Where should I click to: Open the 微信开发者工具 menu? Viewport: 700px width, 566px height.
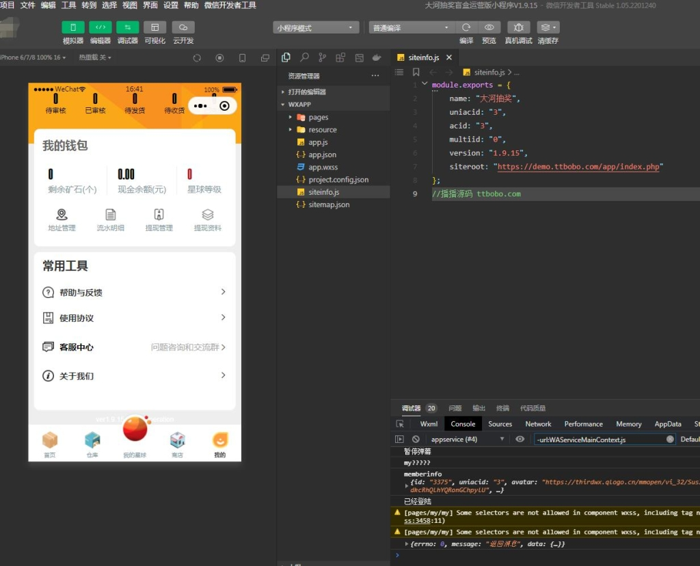click(230, 5)
